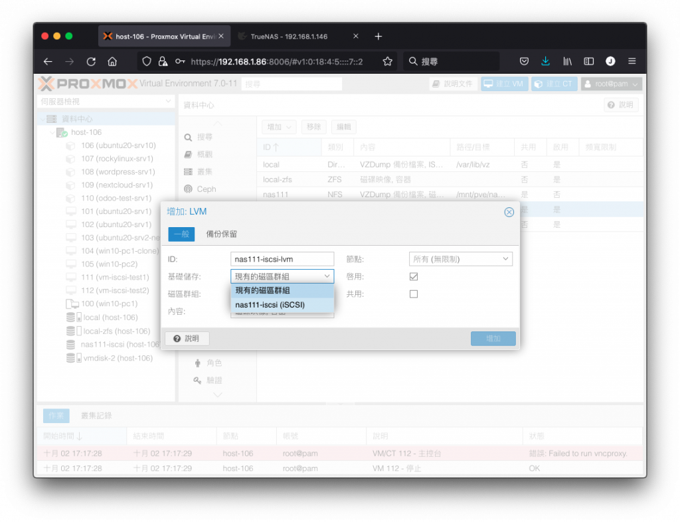The image size is (680, 522).
Task: Open the Firefox hamburger menu
Action: 632,62
